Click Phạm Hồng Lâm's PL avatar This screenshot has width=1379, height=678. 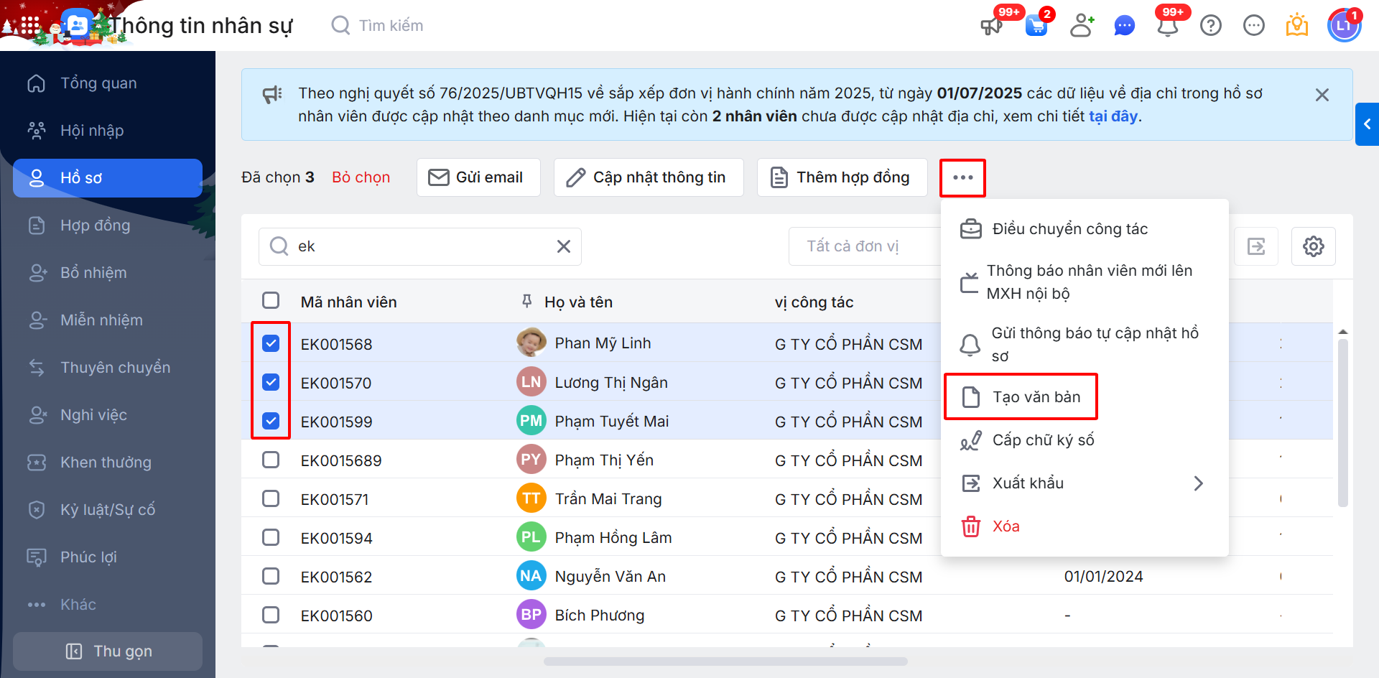click(531, 537)
